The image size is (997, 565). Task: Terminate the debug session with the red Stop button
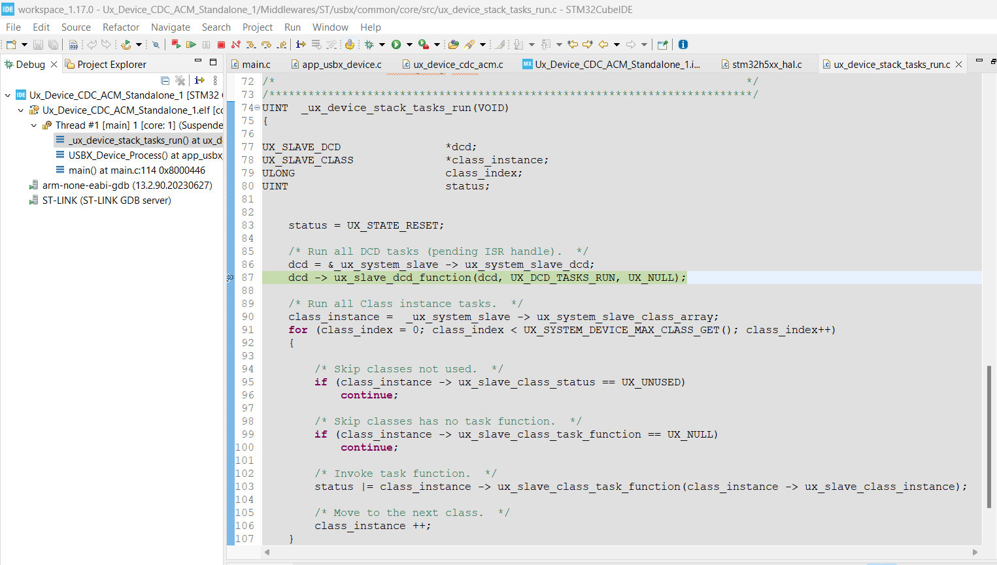pyautogui.click(x=221, y=44)
